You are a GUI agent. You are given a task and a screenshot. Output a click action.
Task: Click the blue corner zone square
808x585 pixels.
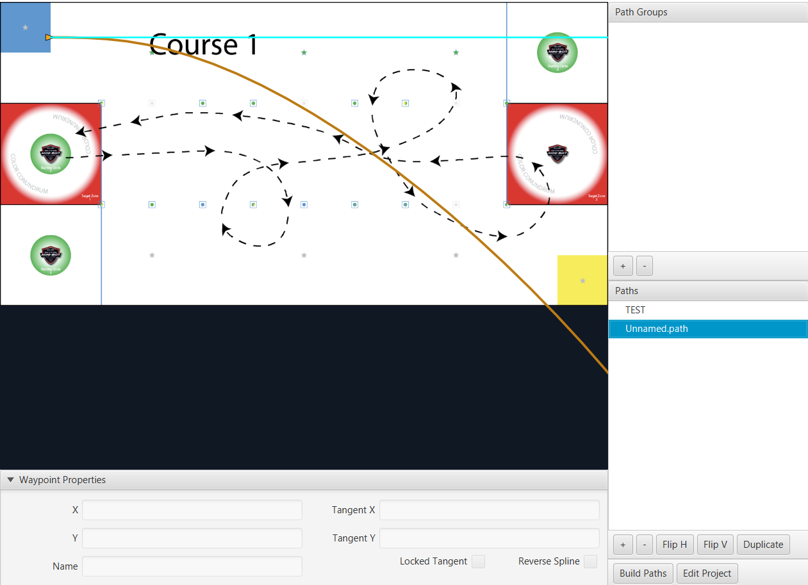pyautogui.click(x=25, y=27)
